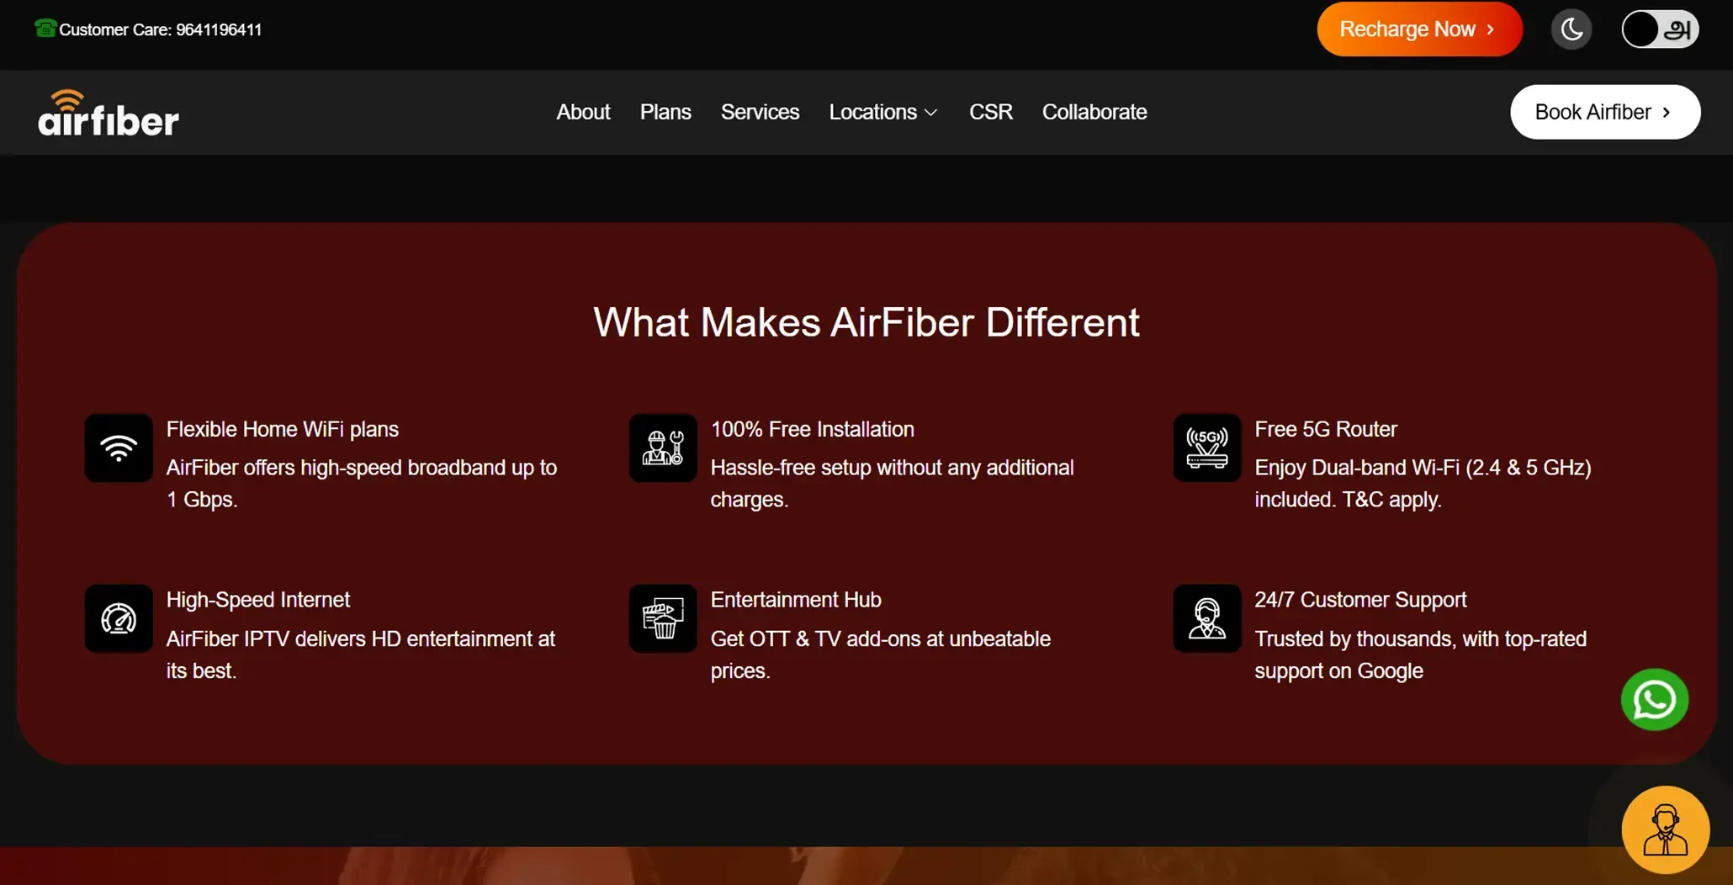Screen dimensions: 1733x885
Task: Open the orange support agent chat icon
Action: pyautogui.click(x=1665, y=829)
